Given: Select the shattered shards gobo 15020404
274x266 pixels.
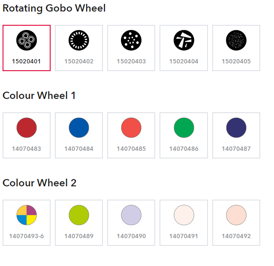Looking at the screenshot, I should pyautogui.click(x=184, y=48).
